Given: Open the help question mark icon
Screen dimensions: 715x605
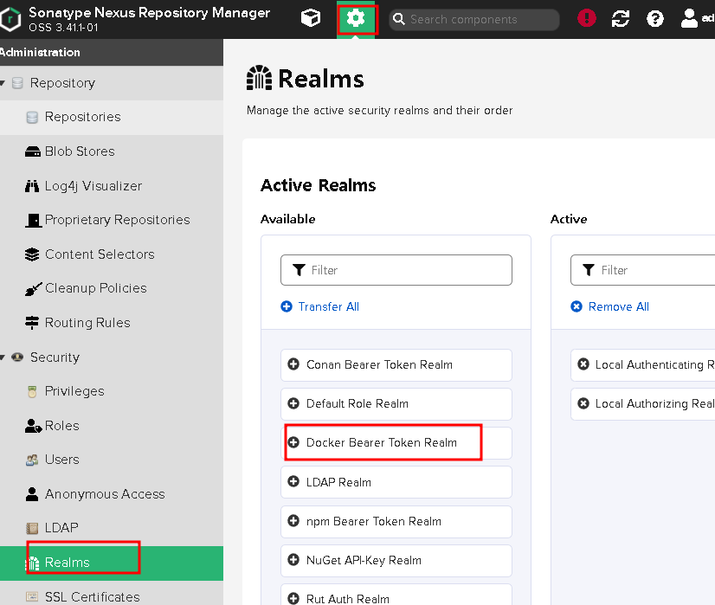Looking at the screenshot, I should [654, 19].
